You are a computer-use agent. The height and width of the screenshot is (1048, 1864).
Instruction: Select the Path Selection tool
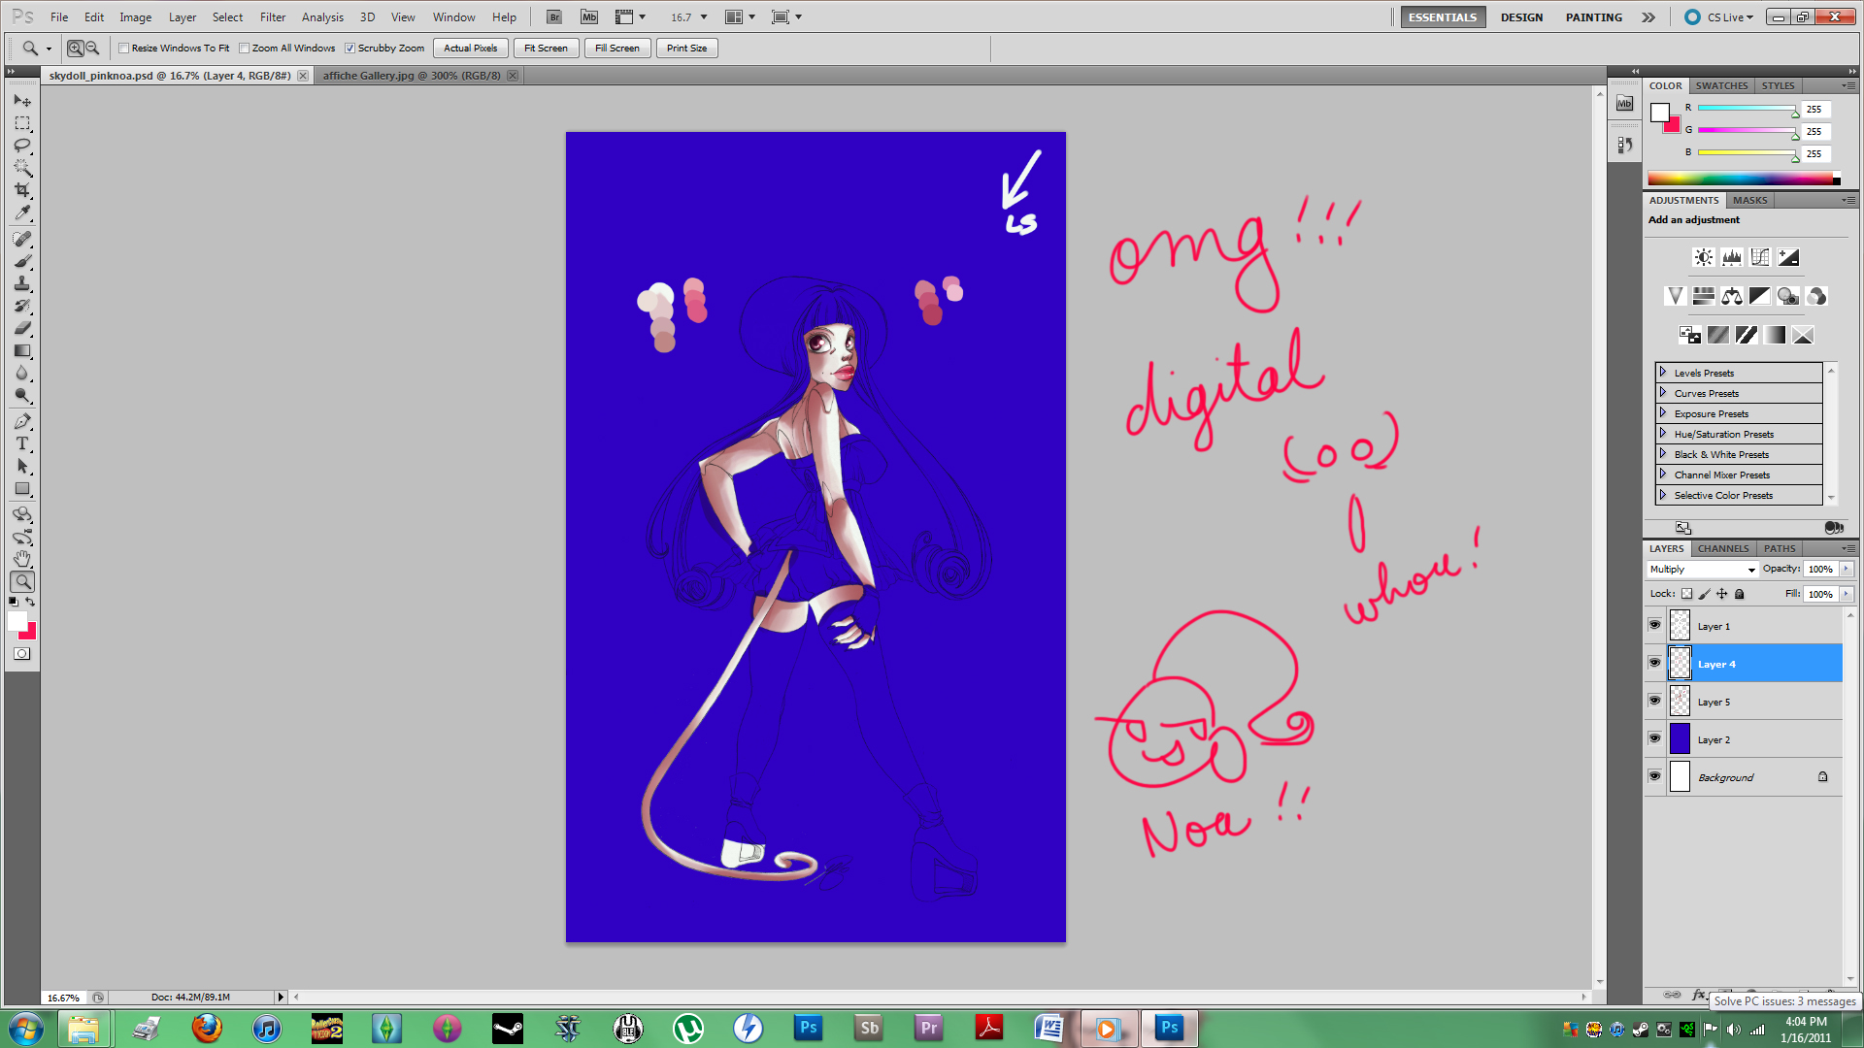click(x=22, y=466)
